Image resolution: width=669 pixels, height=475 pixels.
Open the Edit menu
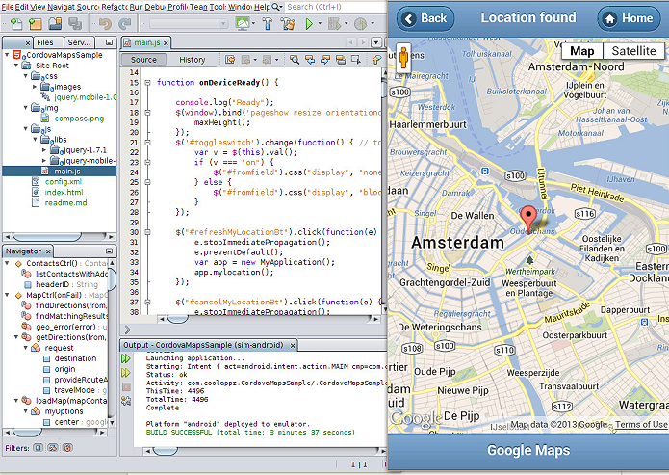pos(21,7)
